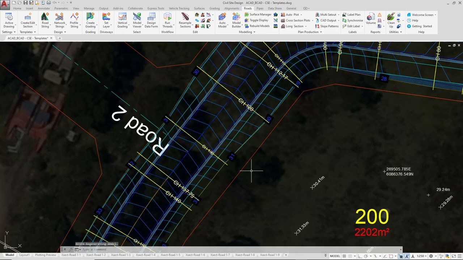Run the Resample Sections tool
Screen dimensions: 463x260
pos(185,20)
